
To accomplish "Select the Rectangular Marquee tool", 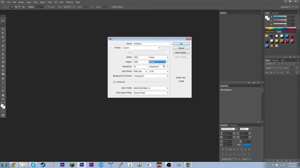I will (x=3, y=25).
